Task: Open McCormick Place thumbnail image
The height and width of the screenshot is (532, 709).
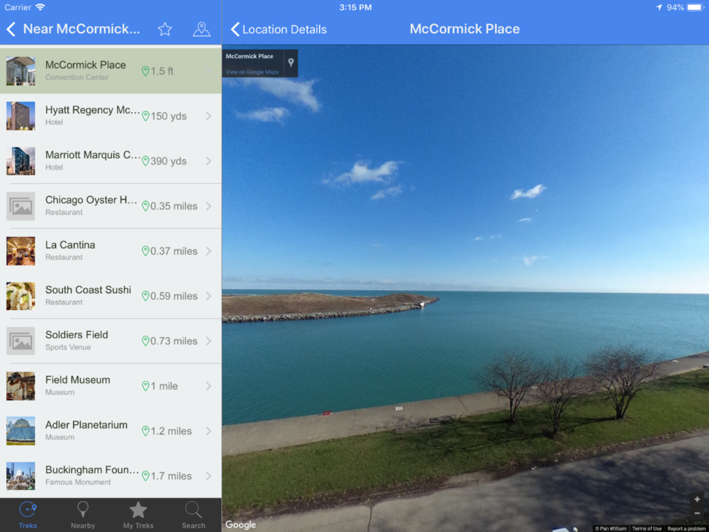Action: pos(21,71)
